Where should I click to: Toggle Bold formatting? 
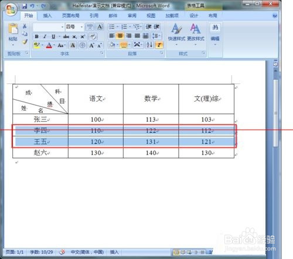(36, 36)
